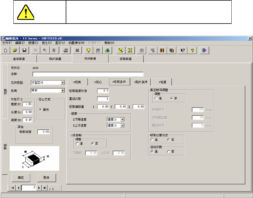
Task: Open the 机器操作(M) menu
Action: [76, 43]
